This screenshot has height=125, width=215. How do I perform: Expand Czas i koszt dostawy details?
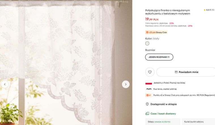pos(163,113)
